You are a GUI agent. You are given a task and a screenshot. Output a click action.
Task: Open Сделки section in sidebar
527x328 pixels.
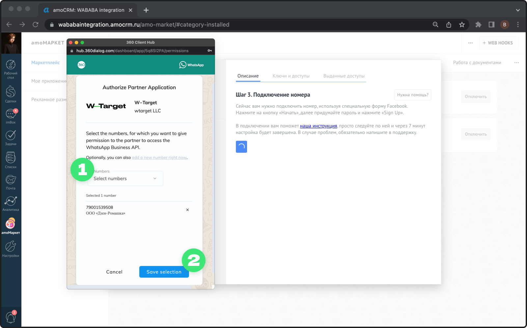coord(11,94)
